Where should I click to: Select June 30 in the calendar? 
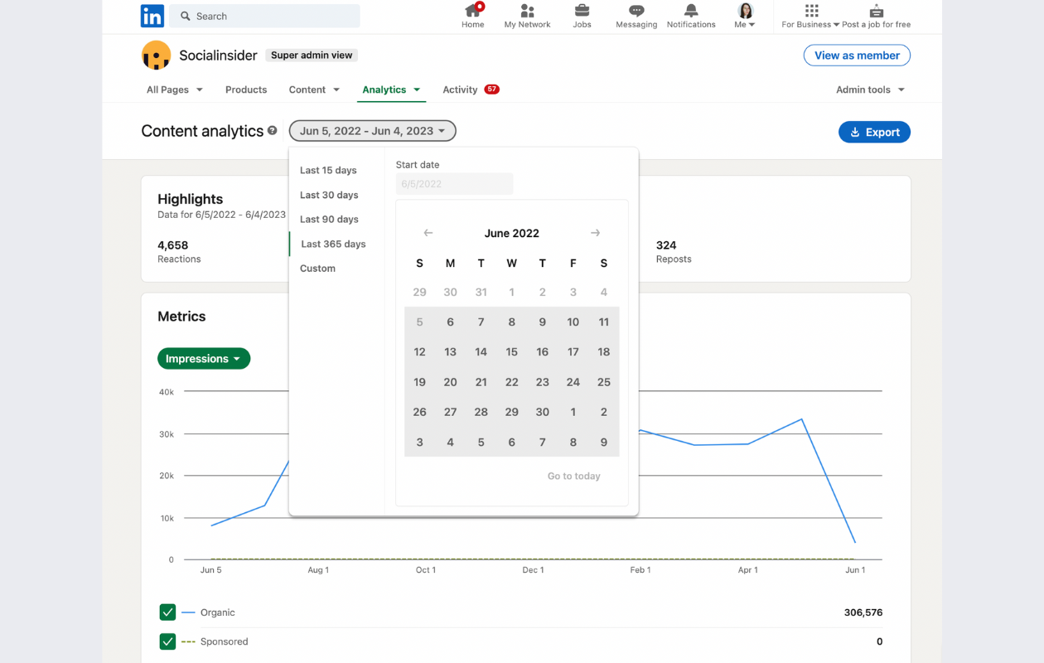(x=542, y=412)
